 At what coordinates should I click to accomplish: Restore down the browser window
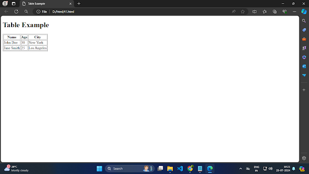[293, 3]
